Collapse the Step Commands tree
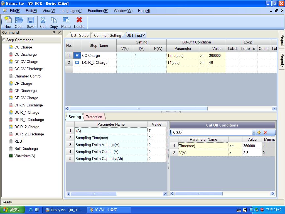 pyautogui.click(x=4, y=40)
